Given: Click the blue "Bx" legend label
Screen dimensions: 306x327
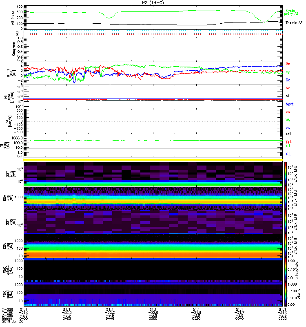Looking at the screenshot, I should click(288, 80).
